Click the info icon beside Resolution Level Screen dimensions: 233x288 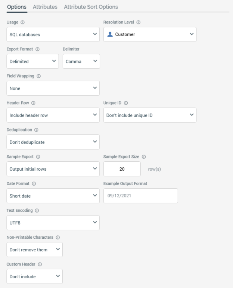pos(139,22)
